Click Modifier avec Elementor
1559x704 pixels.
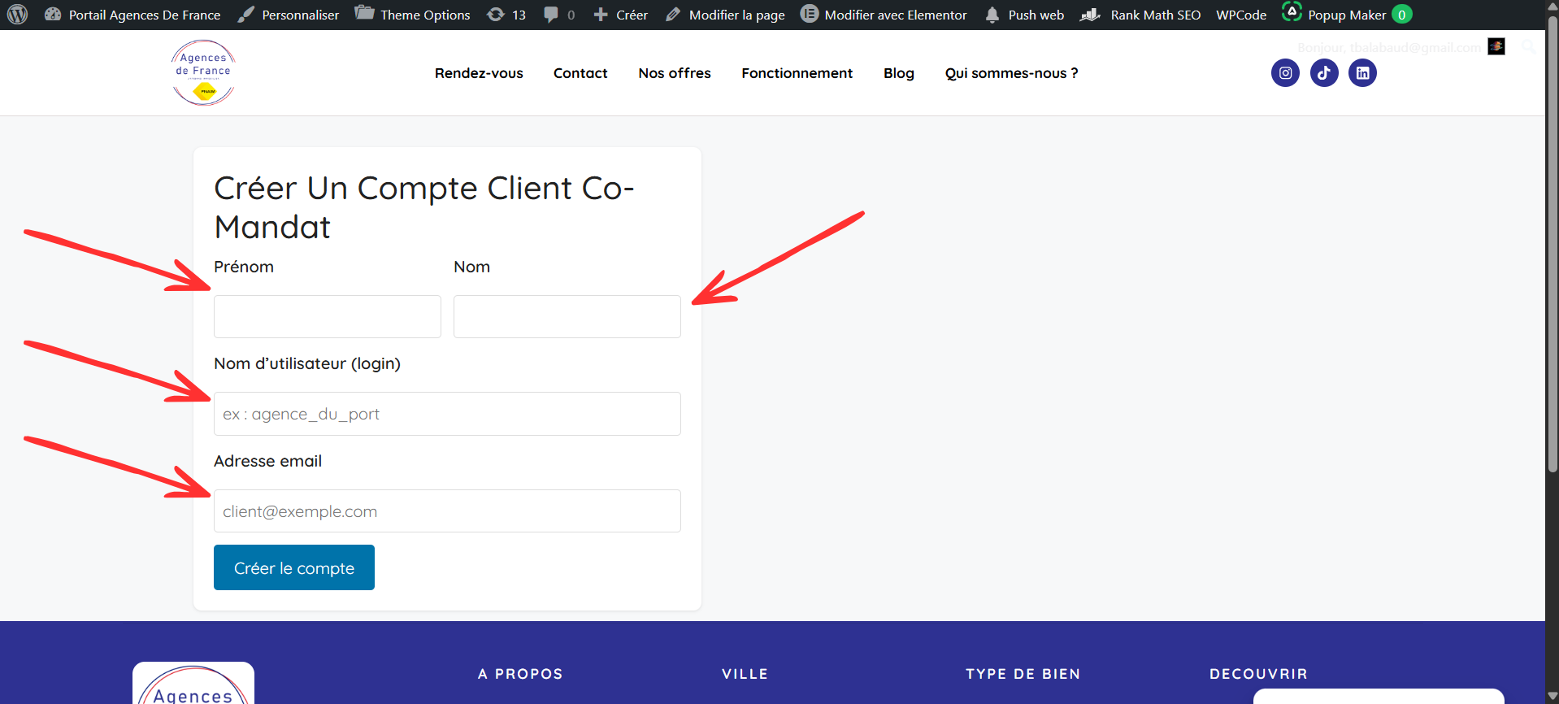896,15
